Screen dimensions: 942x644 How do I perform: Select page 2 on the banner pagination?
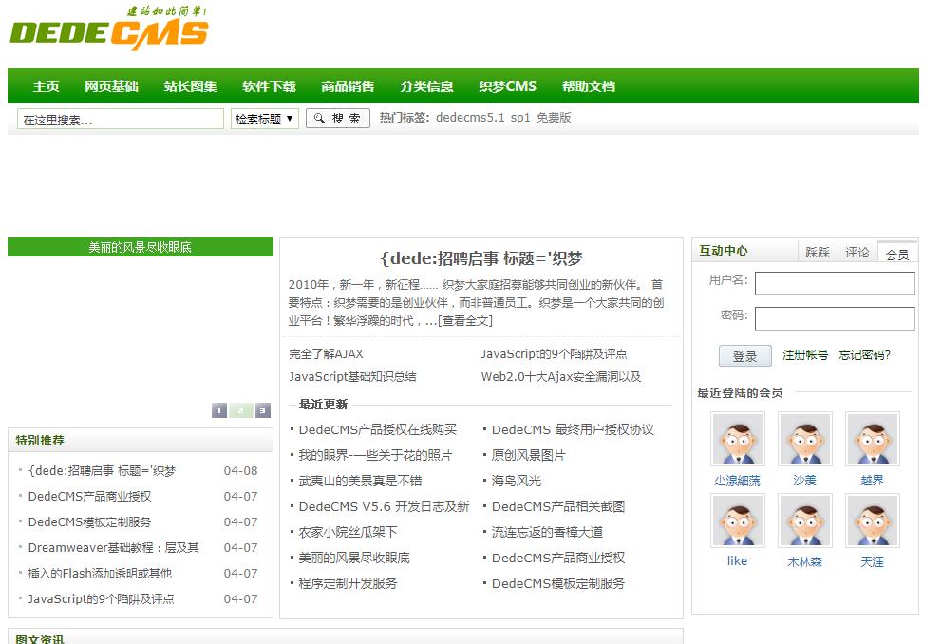tap(242, 410)
